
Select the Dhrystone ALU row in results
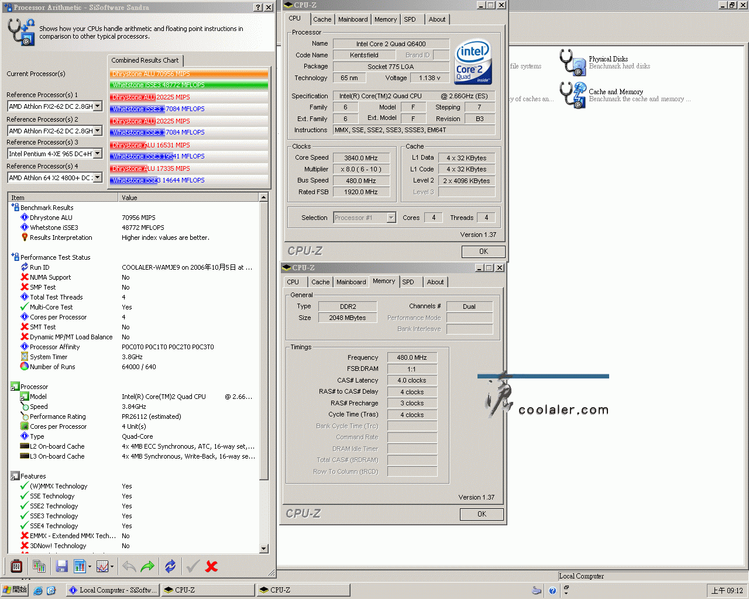[x=135, y=218]
